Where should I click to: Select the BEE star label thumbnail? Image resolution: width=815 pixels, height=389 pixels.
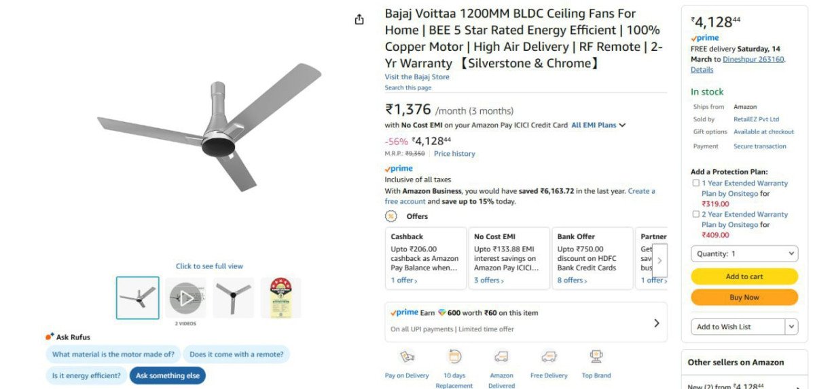(280, 298)
